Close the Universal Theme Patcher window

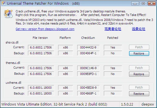coord(151,4)
